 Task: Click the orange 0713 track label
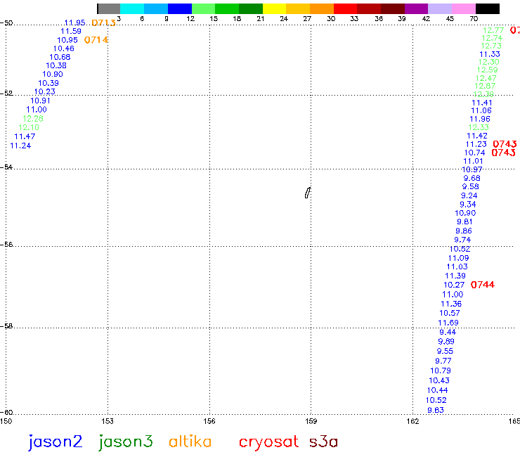(103, 23)
